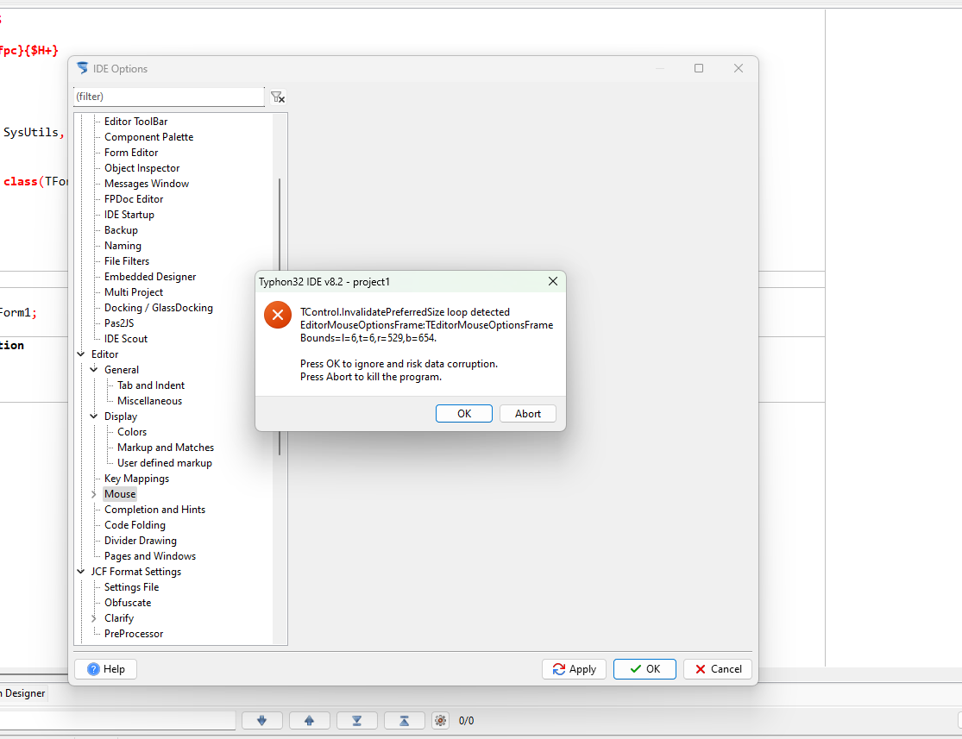This screenshot has height=739, width=962.
Task: Select the Display item label
Action: 120,416
